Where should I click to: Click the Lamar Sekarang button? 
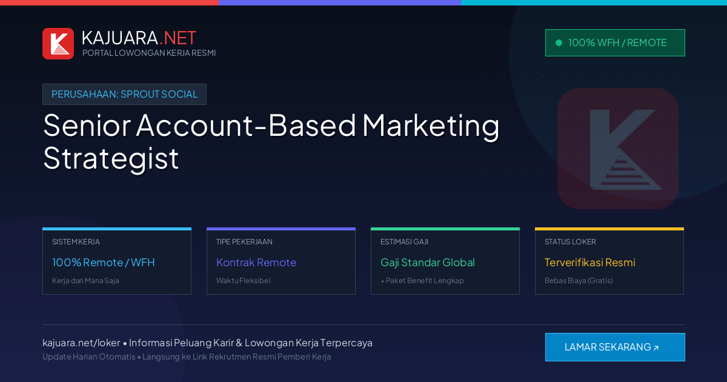pos(615,347)
